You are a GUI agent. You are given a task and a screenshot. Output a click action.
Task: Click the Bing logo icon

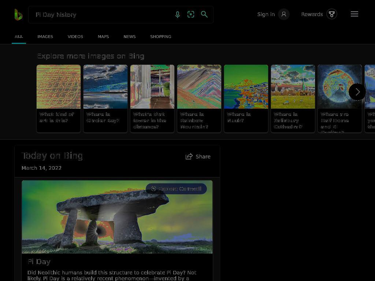(18, 15)
